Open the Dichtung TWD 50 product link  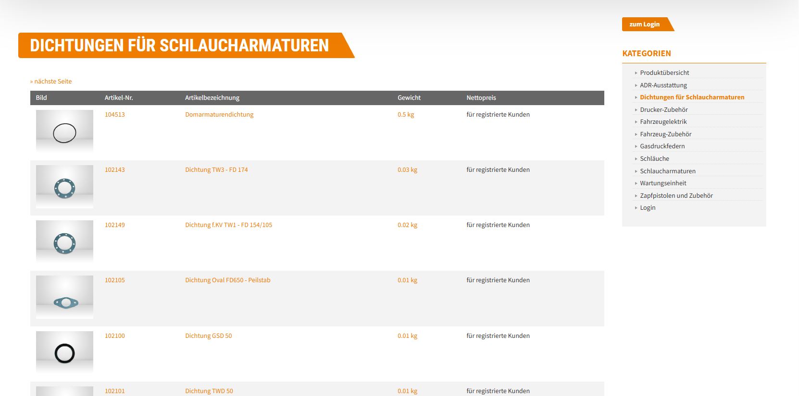point(209,391)
